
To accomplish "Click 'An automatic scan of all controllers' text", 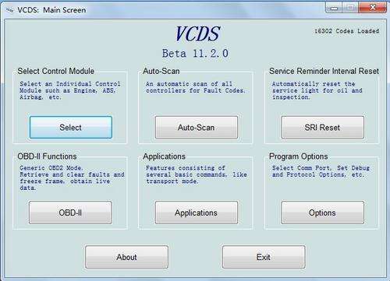I will [x=196, y=87].
